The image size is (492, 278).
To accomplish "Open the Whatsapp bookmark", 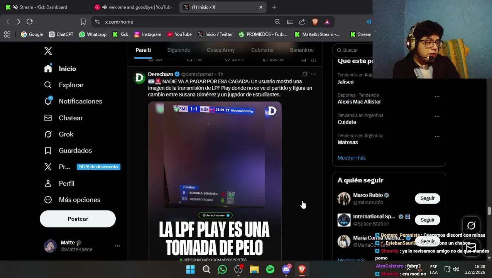I will pyautogui.click(x=93, y=34).
